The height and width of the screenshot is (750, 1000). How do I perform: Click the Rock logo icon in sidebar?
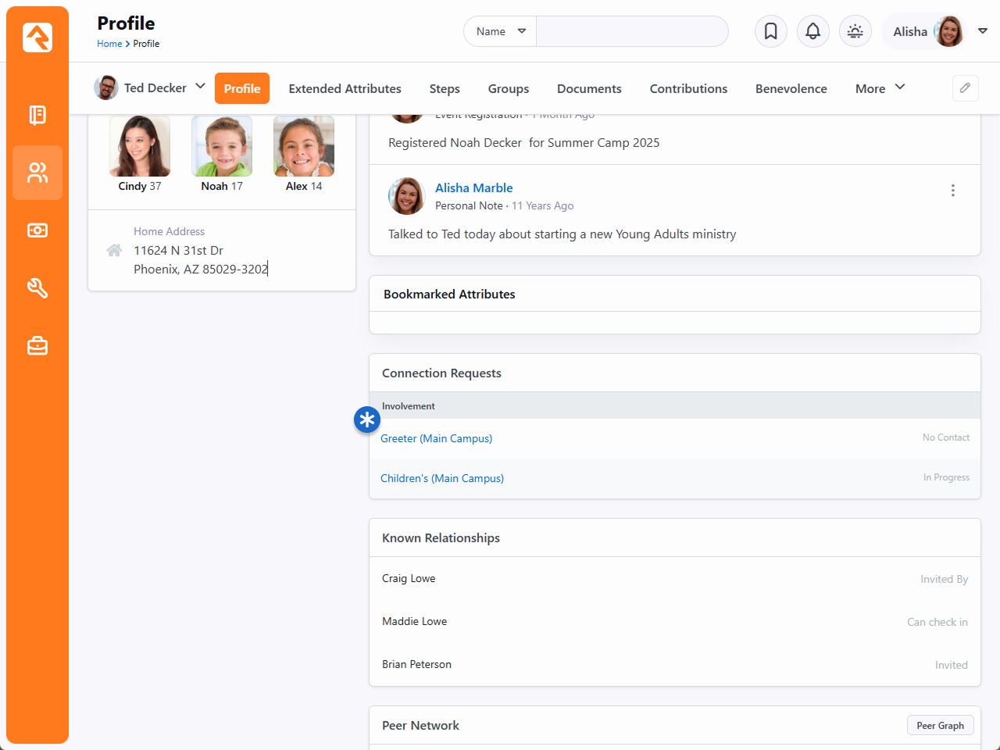37,37
